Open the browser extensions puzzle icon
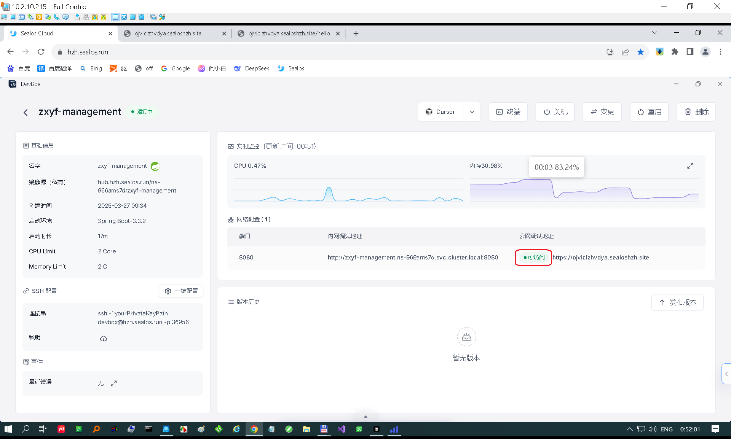The image size is (731, 439). pyautogui.click(x=675, y=52)
